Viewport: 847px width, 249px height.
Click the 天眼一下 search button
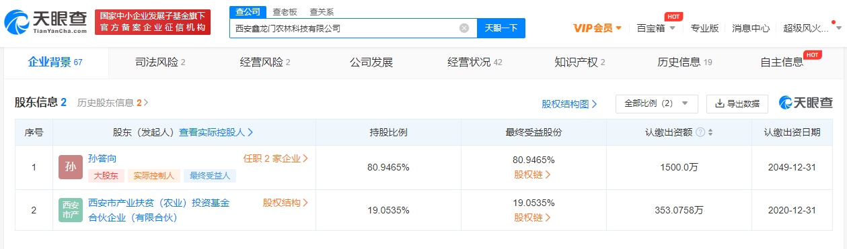pyautogui.click(x=501, y=28)
